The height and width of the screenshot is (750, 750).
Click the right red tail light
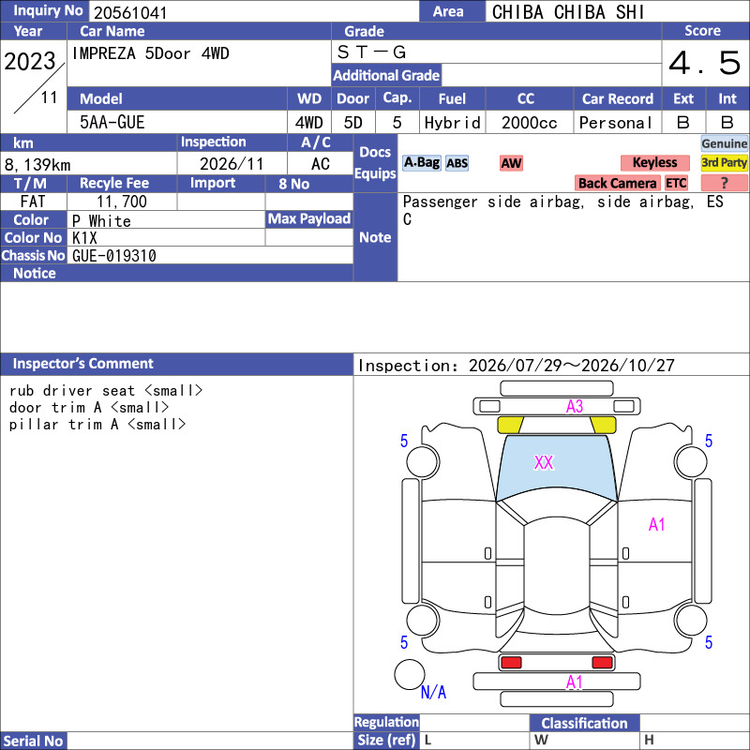(x=602, y=663)
